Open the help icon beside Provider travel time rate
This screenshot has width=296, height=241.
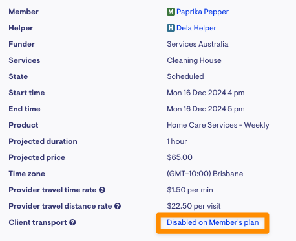(x=102, y=190)
